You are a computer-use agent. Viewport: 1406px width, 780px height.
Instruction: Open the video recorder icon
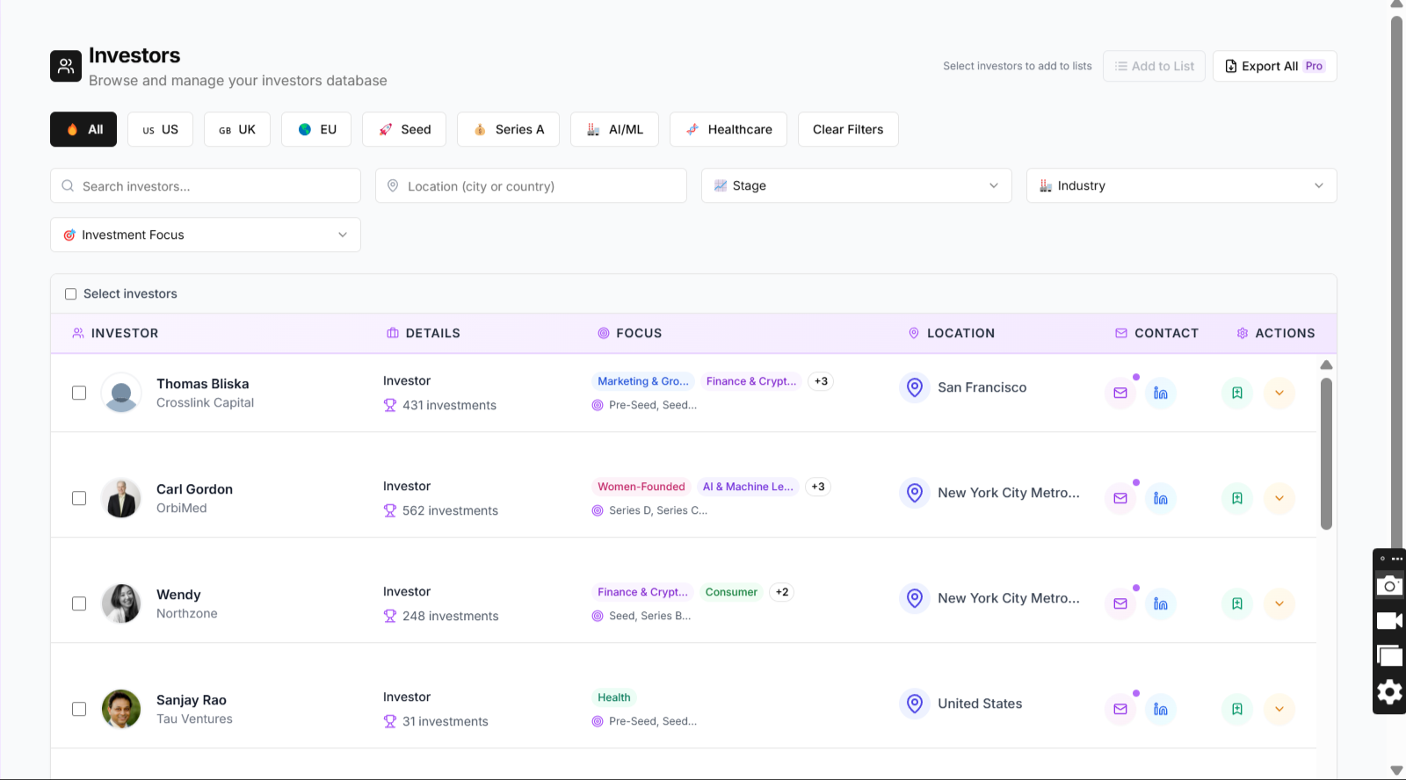click(x=1388, y=621)
